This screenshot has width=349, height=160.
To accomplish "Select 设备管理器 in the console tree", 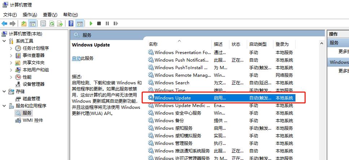I will pos(34,84).
